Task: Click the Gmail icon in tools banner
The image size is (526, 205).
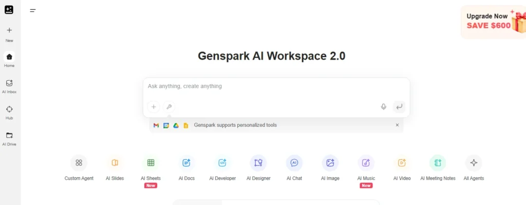Action: tap(156, 125)
